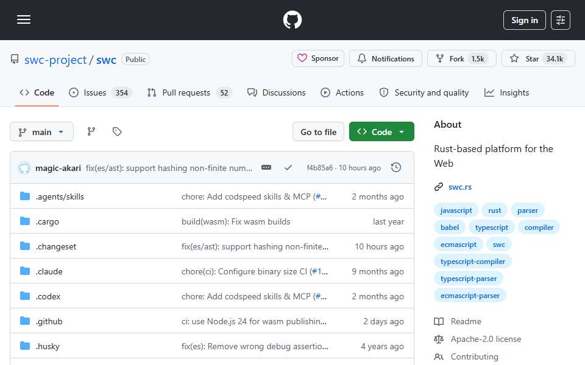The width and height of the screenshot is (585, 365).
Task: Select the compiler topic tag
Action: point(539,228)
